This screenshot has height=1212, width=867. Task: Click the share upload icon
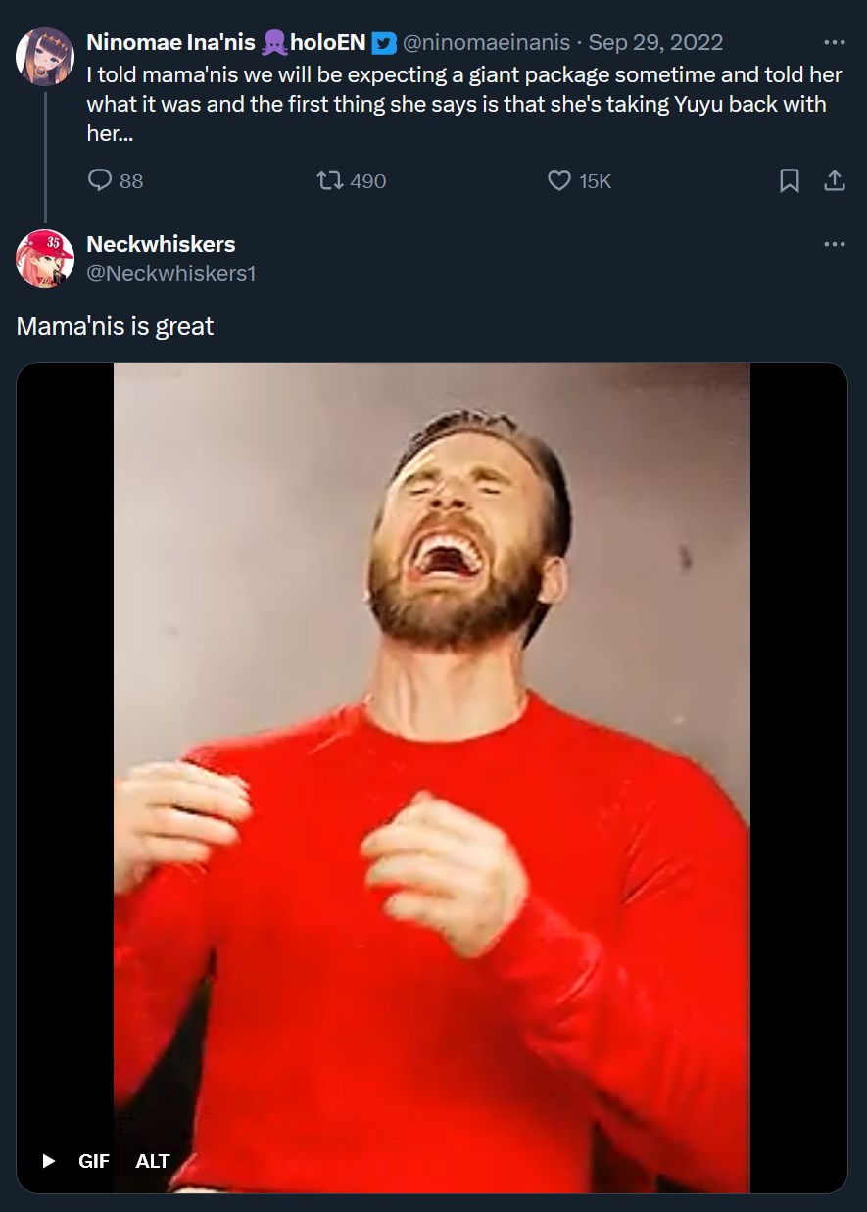click(x=835, y=181)
